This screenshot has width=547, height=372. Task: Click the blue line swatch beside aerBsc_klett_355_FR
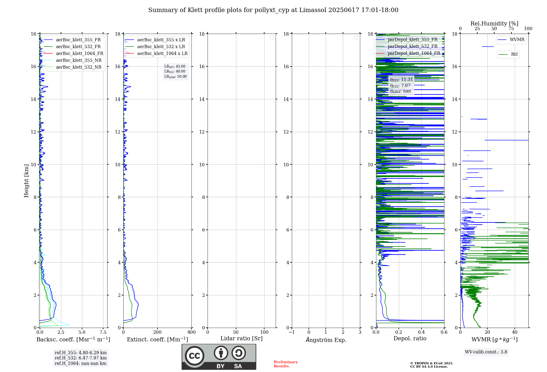point(48,40)
